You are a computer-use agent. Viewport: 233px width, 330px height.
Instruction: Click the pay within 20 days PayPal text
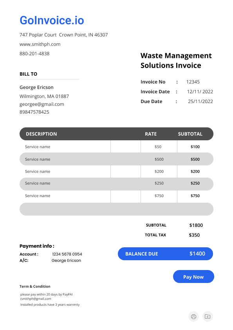pyautogui.click(x=47, y=294)
